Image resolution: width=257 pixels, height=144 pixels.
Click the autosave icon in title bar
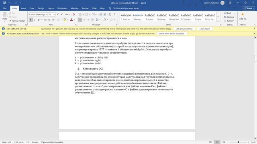click(x=4, y=3)
